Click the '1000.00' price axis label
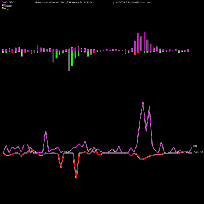Viewport: 204px width, 204px height. click(x=198, y=152)
